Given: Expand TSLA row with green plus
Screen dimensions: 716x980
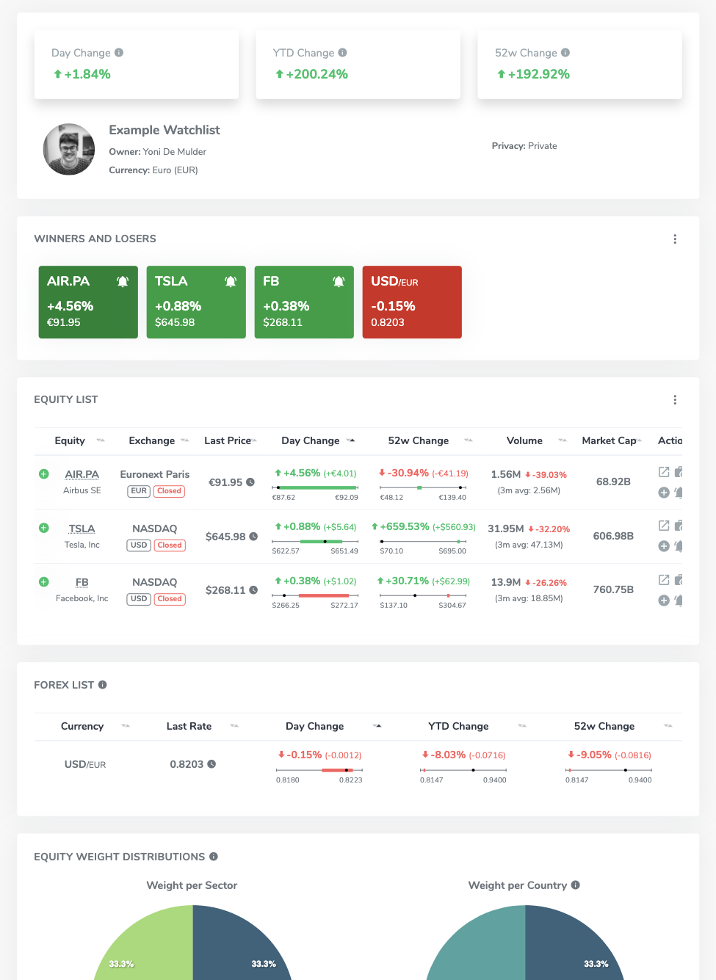Looking at the screenshot, I should pos(44,528).
